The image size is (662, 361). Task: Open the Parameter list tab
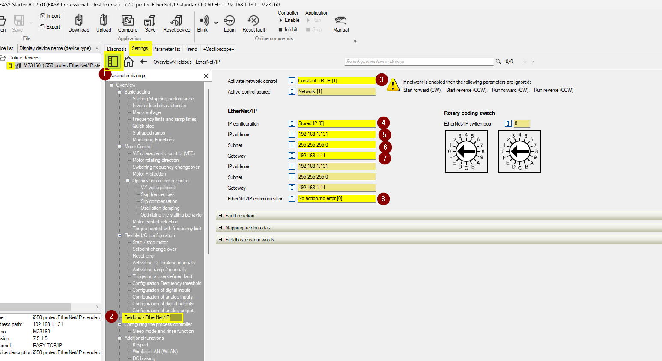tap(167, 49)
